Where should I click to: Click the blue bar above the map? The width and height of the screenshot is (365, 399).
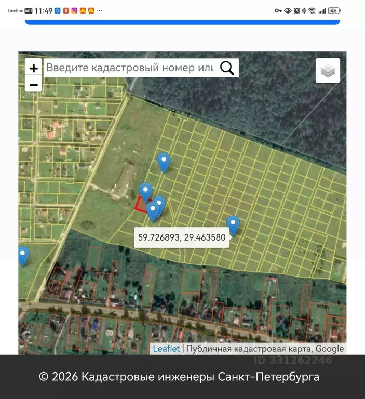pos(182,22)
